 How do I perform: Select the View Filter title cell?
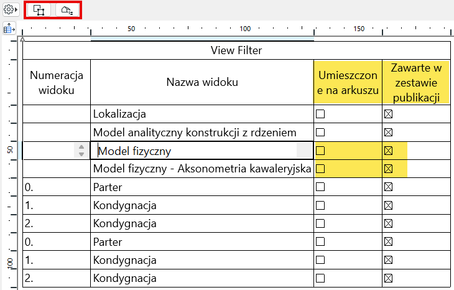(x=236, y=50)
